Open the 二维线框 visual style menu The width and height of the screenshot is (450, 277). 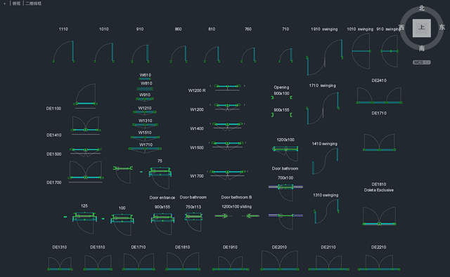coord(33,4)
